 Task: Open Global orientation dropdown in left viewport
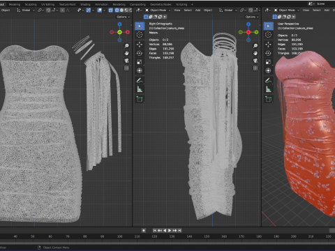(x=26, y=10)
